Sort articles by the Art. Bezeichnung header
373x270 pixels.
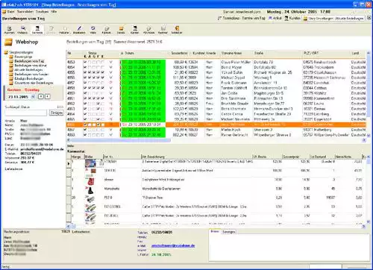pos(196,157)
